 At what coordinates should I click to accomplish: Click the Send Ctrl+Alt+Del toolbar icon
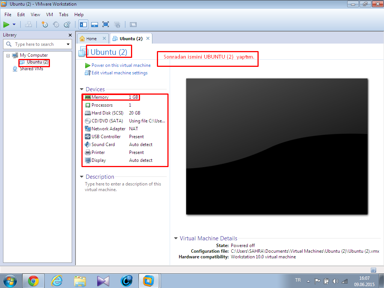[x=29, y=24]
